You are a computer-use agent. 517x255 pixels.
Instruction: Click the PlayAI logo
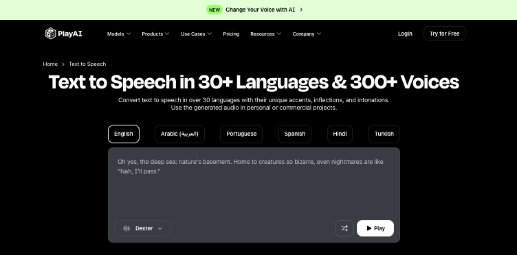pyautogui.click(x=64, y=34)
